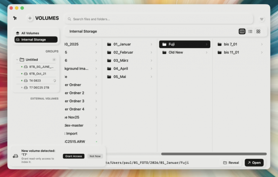Open the 6TB_Oct_21 volume
Viewport: 278px width, 177px height.
tap(38, 74)
